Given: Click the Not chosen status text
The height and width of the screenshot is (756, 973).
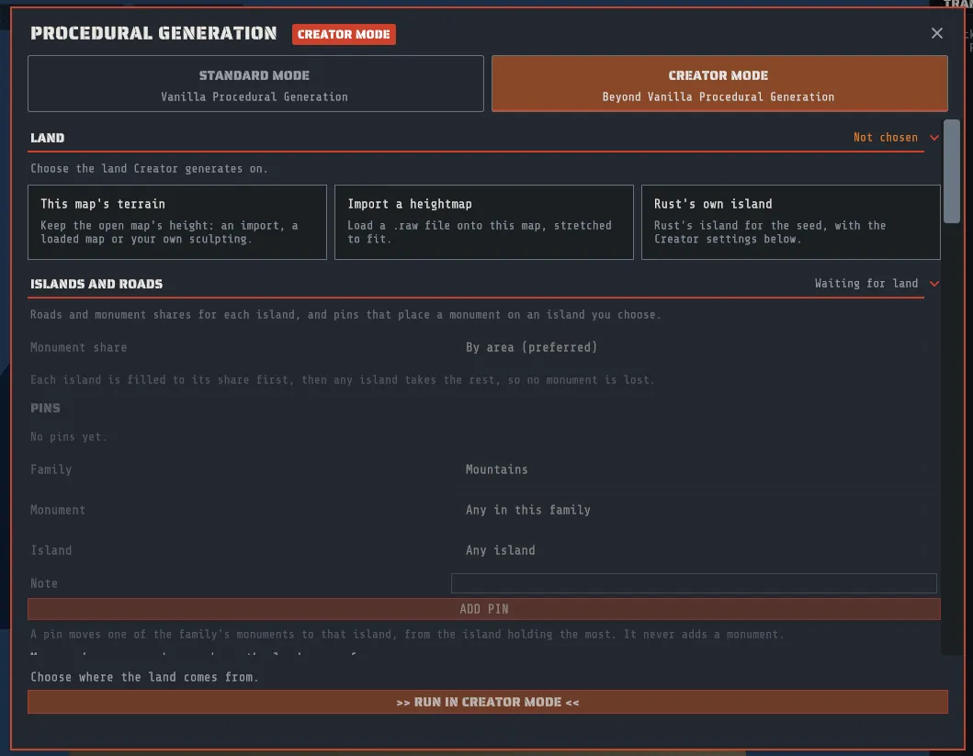Looking at the screenshot, I should 885,138.
